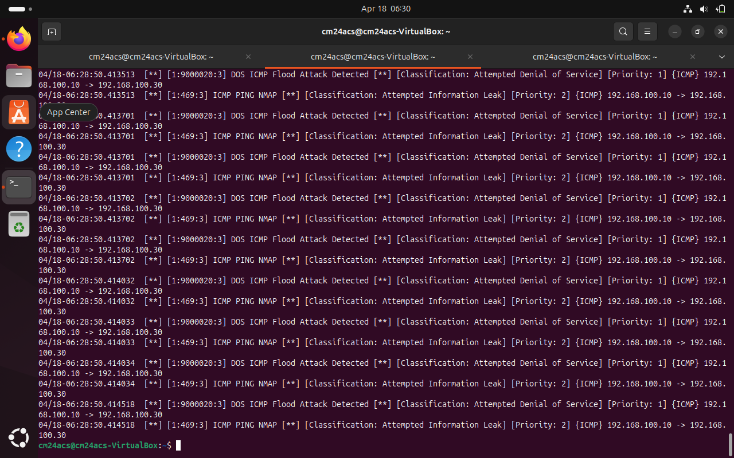Click the battery power icon in top bar
Image resolution: width=734 pixels, height=458 pixels.
(720, 9)
